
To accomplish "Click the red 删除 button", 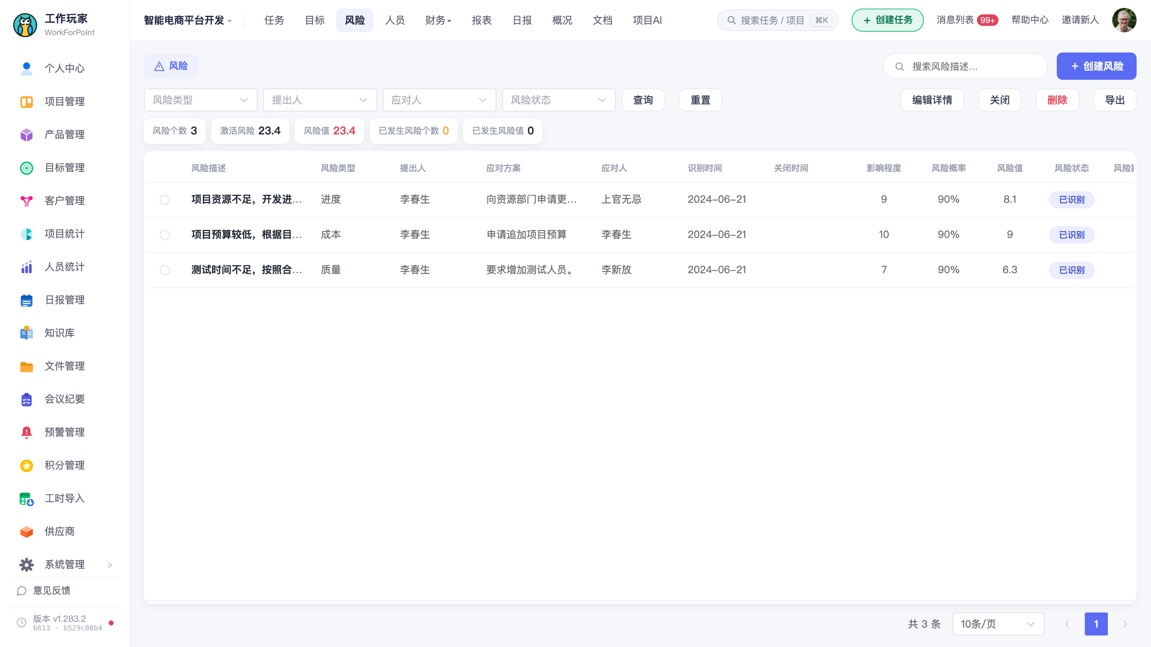I will (1057, 100).
